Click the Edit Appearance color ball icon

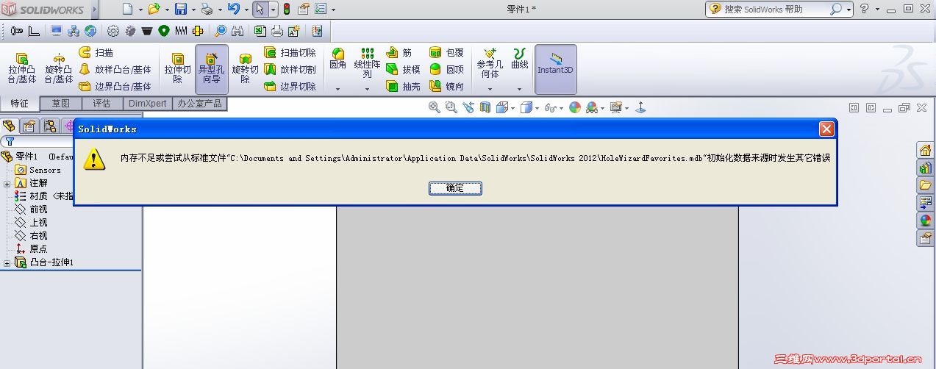575,107
